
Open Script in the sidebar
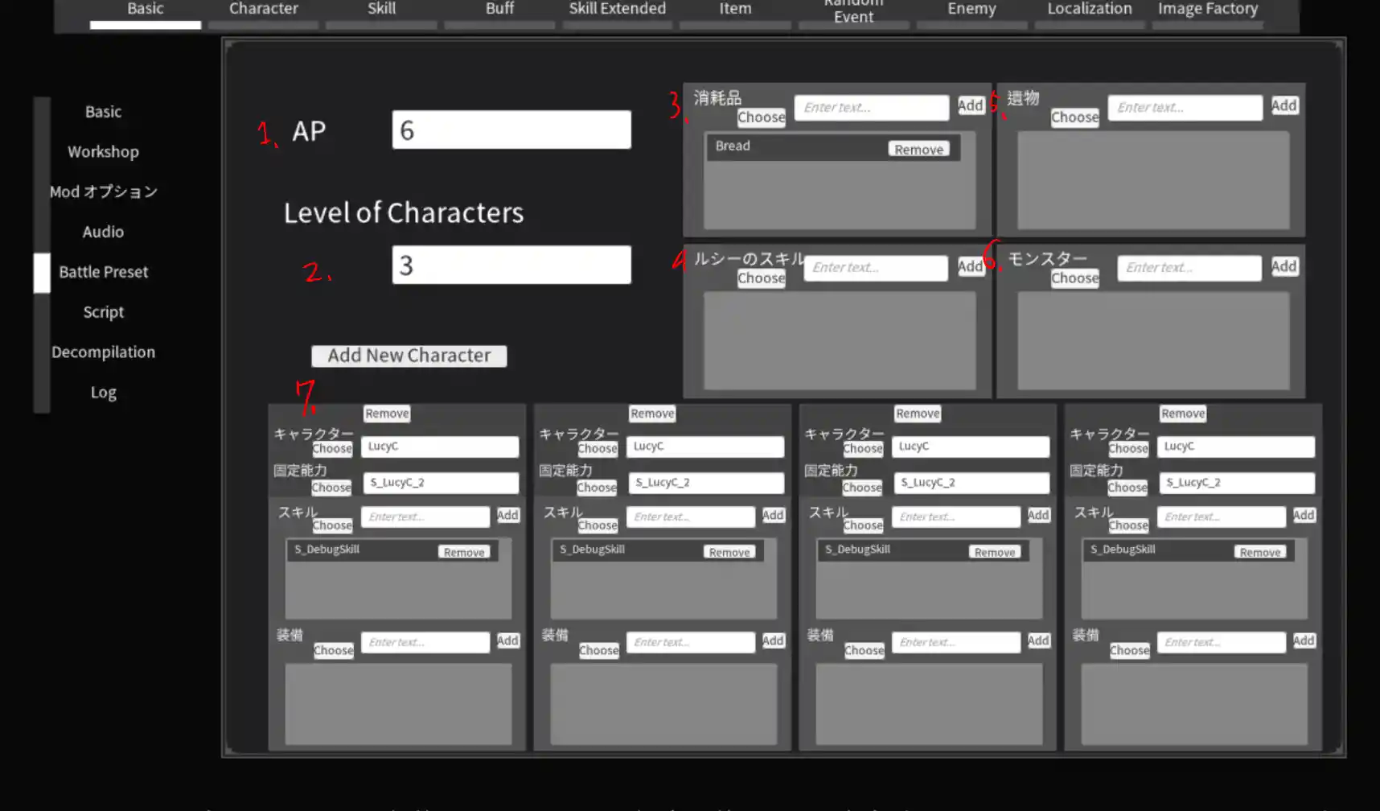click(103, 312)
